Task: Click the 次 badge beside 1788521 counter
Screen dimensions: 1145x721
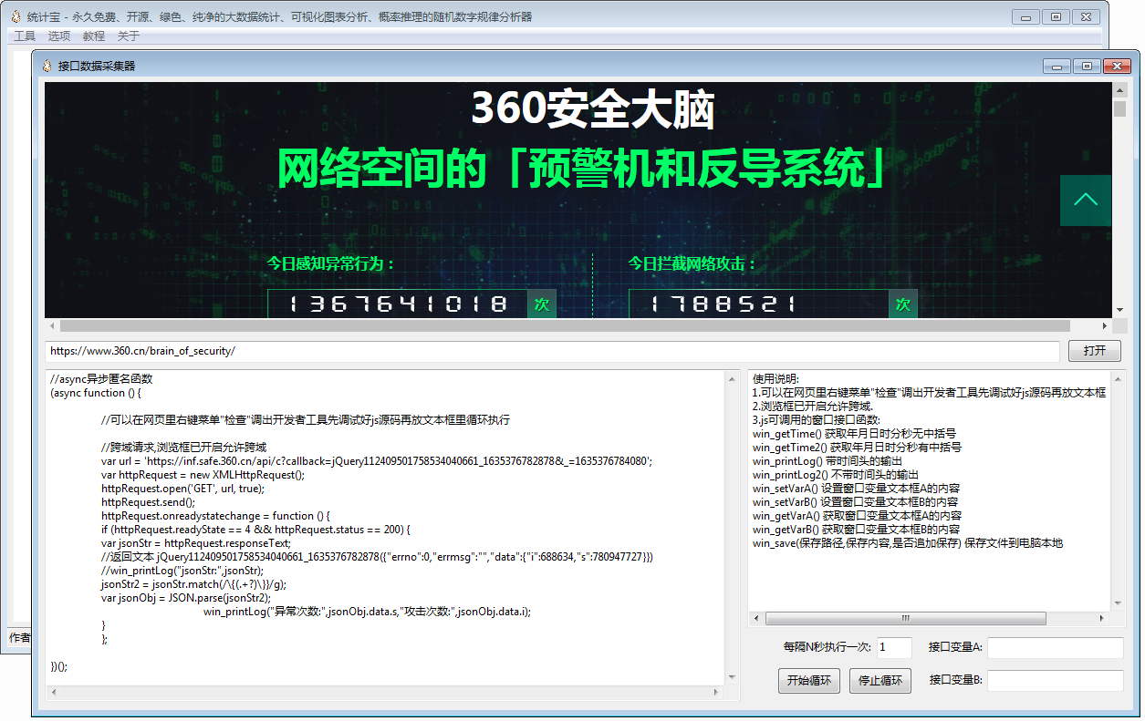Action: tap(903, 304)
